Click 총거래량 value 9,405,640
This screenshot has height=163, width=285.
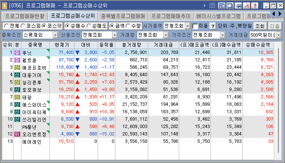136,75
